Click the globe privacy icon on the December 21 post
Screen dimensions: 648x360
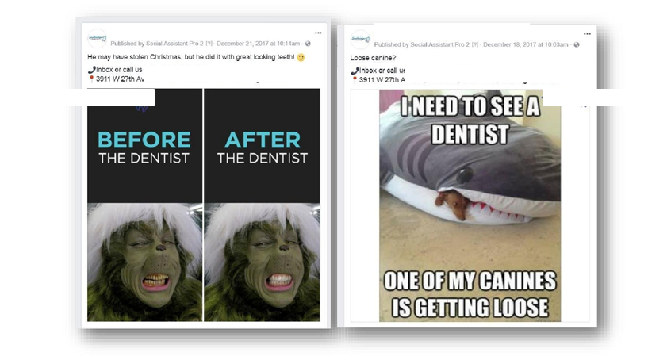tap(308, 44)
